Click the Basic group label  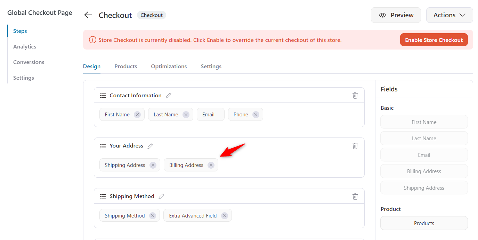[387, 108]
